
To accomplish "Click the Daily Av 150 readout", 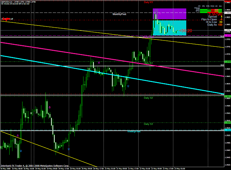I will [215, 25].
